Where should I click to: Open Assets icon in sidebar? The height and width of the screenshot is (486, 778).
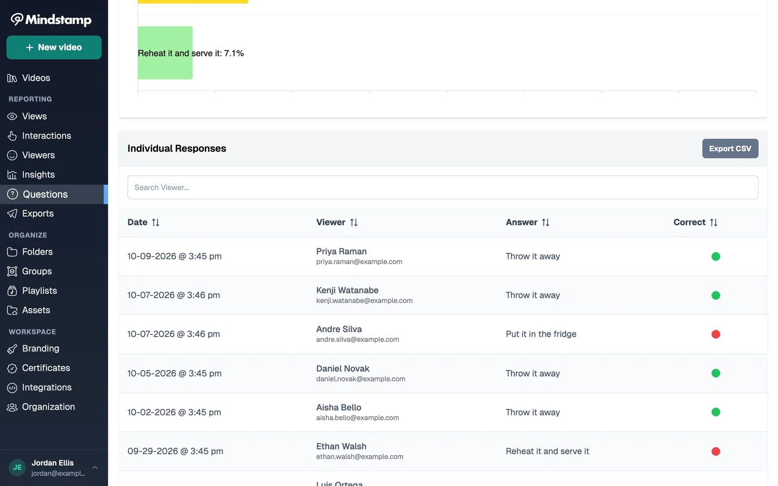pyautogui.click(x=12, y=311)
